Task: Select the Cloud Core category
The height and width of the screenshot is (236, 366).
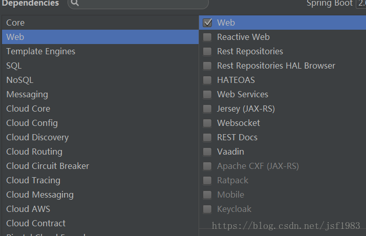Action: point(100,109)
